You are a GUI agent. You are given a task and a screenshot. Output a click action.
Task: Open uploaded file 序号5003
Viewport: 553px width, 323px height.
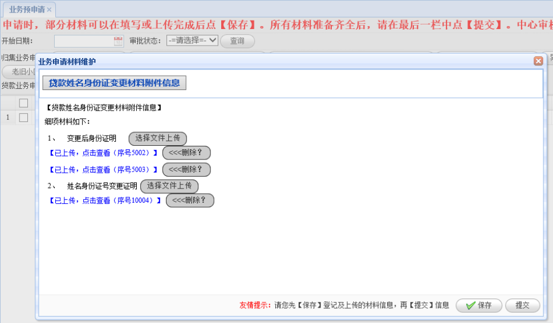tap(103, 170)
